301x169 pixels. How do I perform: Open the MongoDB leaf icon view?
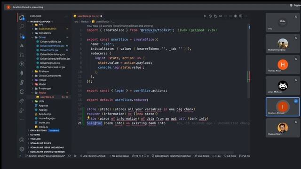22,73
